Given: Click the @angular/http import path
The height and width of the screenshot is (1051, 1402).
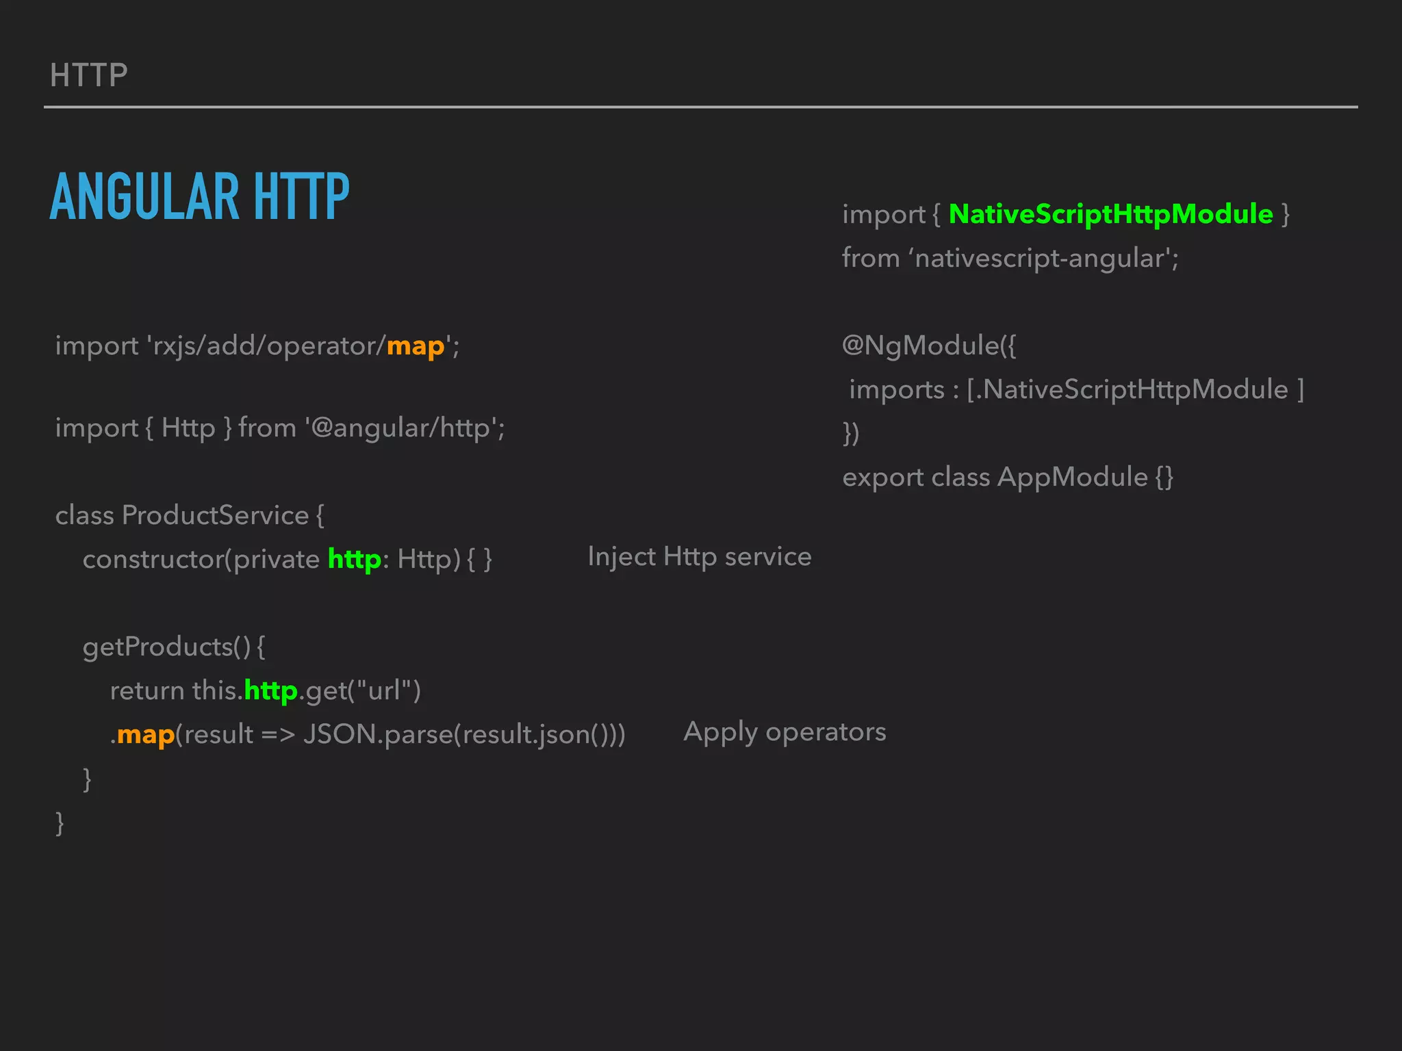Looking at the screenshot, I should point(401,428).
